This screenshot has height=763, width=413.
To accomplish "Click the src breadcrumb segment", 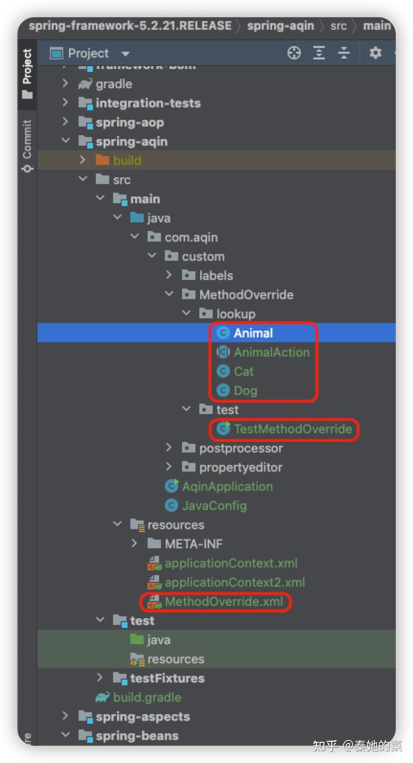I will click(338, 26).
